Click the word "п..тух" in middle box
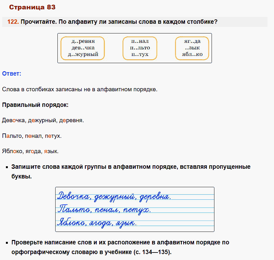 (140, 54)
